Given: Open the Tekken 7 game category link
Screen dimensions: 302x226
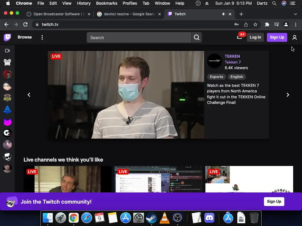Looking at the screenshot, I should 233,62.
